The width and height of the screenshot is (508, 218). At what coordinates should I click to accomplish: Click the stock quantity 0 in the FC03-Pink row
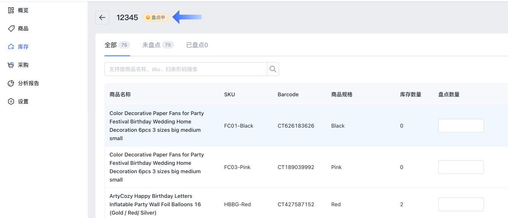402,167
